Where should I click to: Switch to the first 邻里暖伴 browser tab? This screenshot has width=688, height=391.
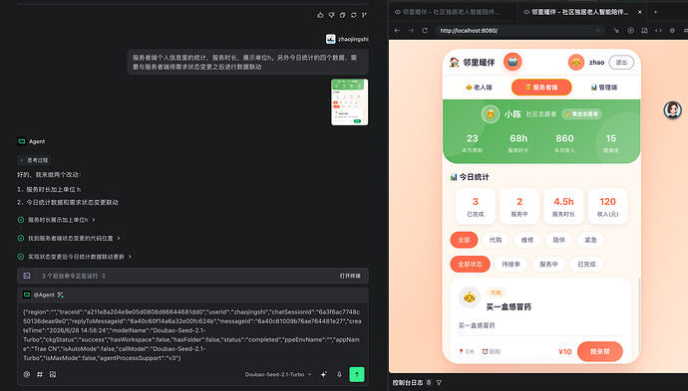[x=452, y=12]
